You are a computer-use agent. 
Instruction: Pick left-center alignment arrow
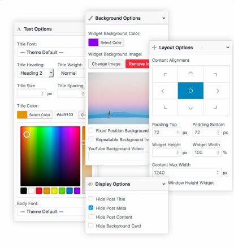[163, 91]
